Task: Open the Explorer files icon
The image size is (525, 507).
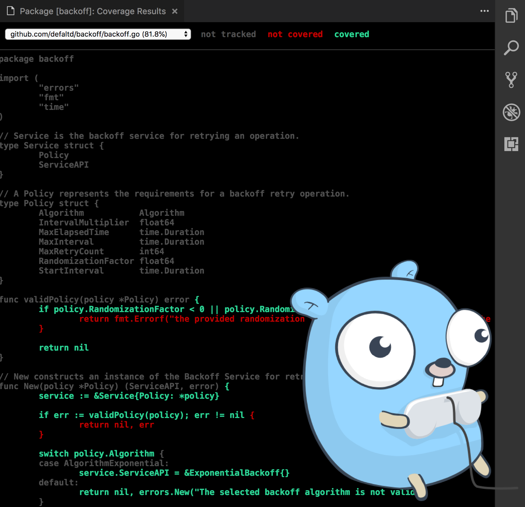Action: (x=511, y=15)
